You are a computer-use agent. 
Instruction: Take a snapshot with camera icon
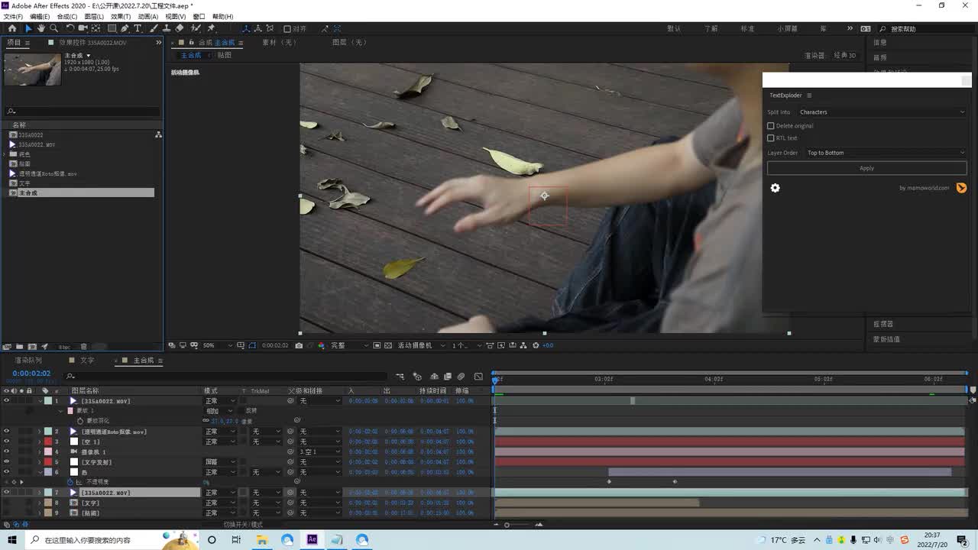tap(299, 345)
